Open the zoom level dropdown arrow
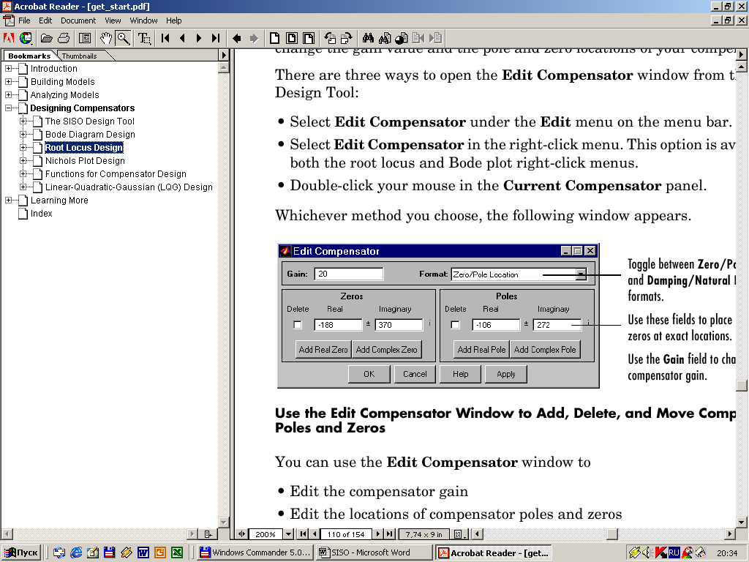 pos(288,533)
